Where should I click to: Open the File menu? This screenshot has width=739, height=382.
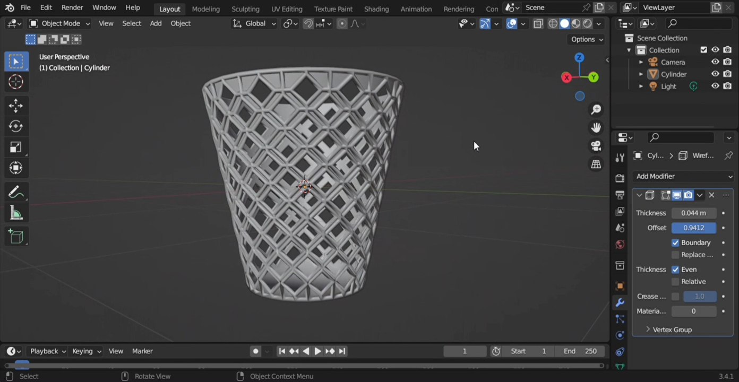(25, 8)
